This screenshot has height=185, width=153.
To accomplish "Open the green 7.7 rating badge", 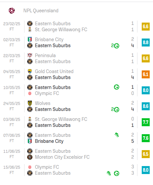I will pos(146,122).
